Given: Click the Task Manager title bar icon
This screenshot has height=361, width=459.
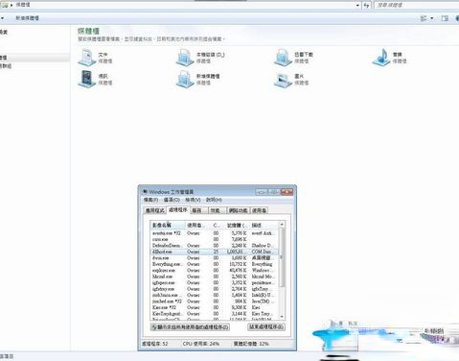Looking at the screenshot, I should coord(145,192).
